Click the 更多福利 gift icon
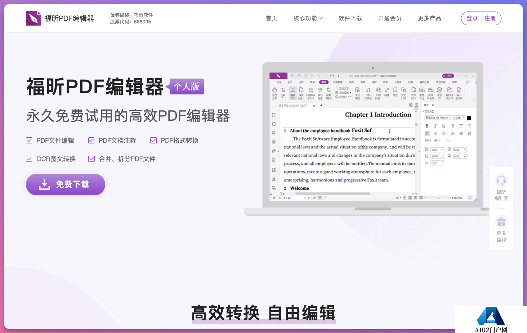 pos(501,221)
